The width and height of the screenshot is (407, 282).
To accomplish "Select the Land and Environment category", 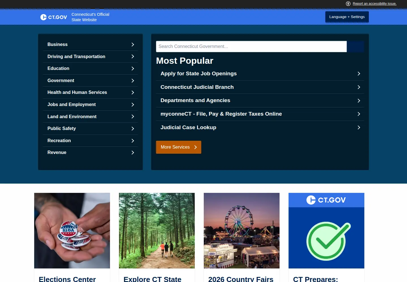I will (x=90, y=117).
